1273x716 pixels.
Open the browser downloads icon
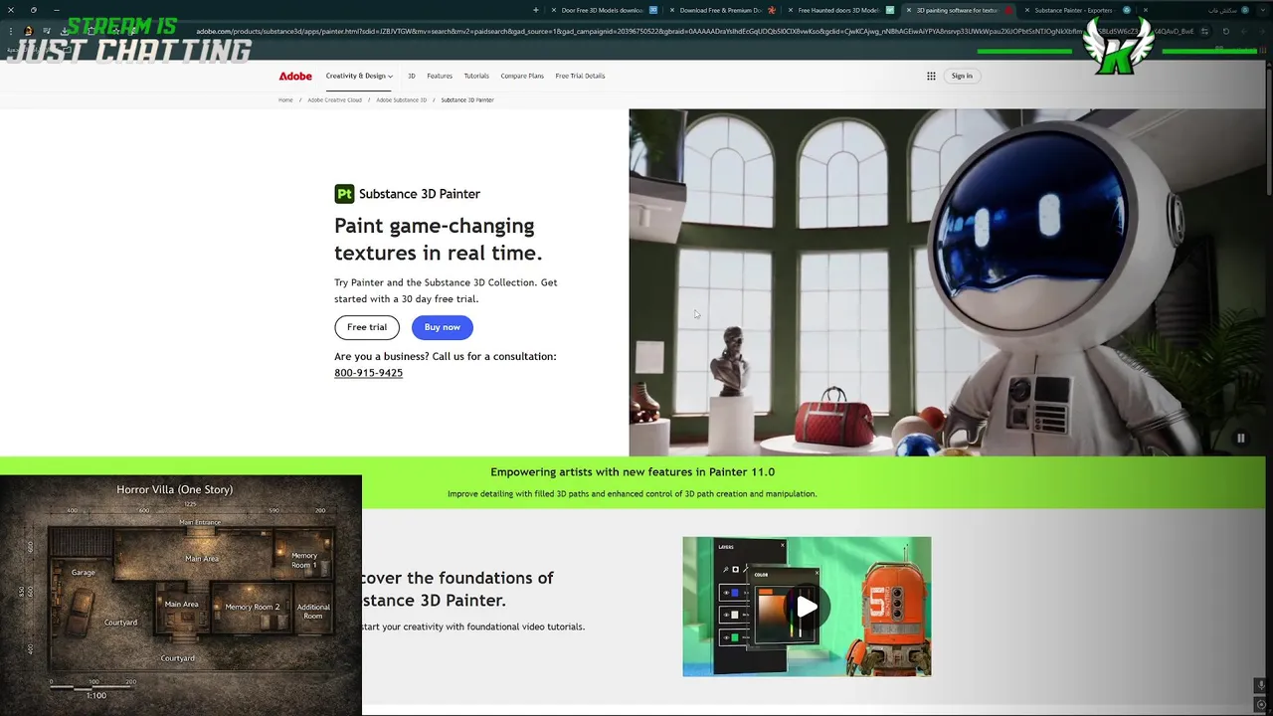pos(64,31)
